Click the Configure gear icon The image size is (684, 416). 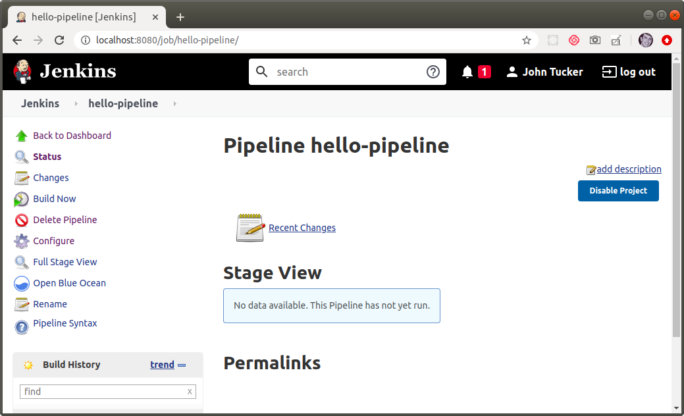tap(21, 241)
